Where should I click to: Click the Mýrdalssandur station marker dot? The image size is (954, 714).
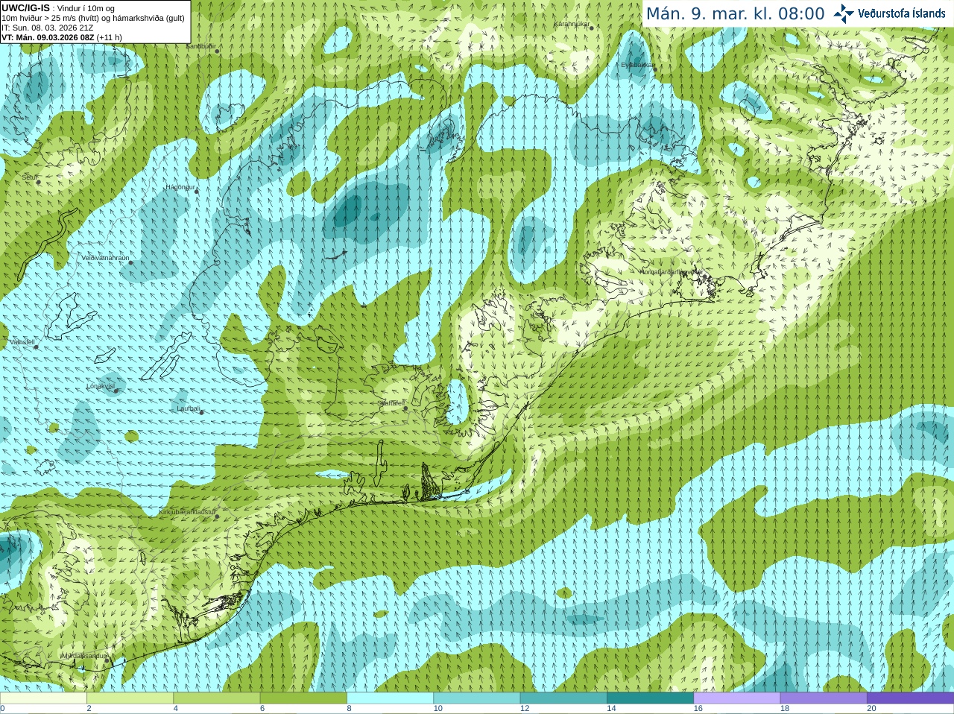tap(107, 660)
